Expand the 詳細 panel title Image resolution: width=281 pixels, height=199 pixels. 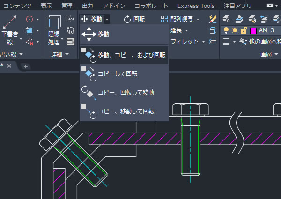(60, 54)
